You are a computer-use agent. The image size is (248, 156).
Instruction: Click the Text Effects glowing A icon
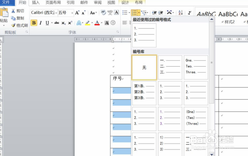point(79,23)
